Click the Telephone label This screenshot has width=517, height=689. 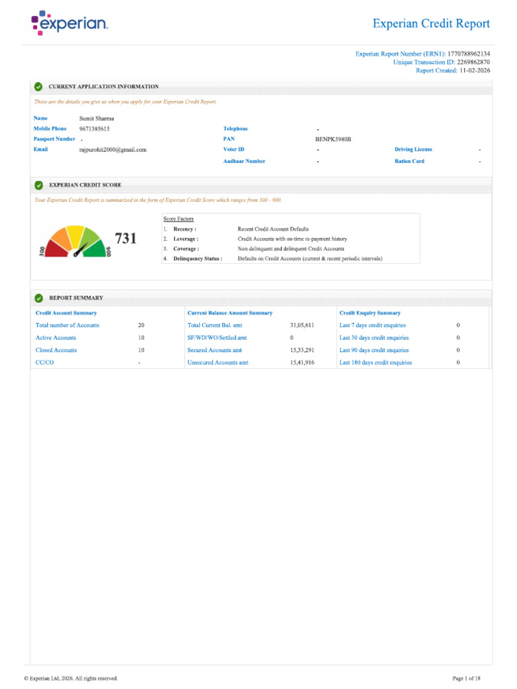[x=235, y=129]
